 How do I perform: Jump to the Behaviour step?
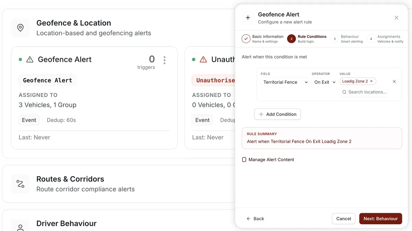[347, 39]
